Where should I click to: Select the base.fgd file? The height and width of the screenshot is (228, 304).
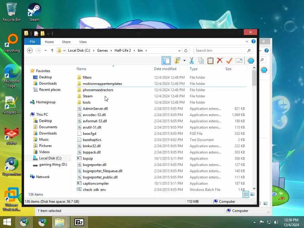coord(89,134)
